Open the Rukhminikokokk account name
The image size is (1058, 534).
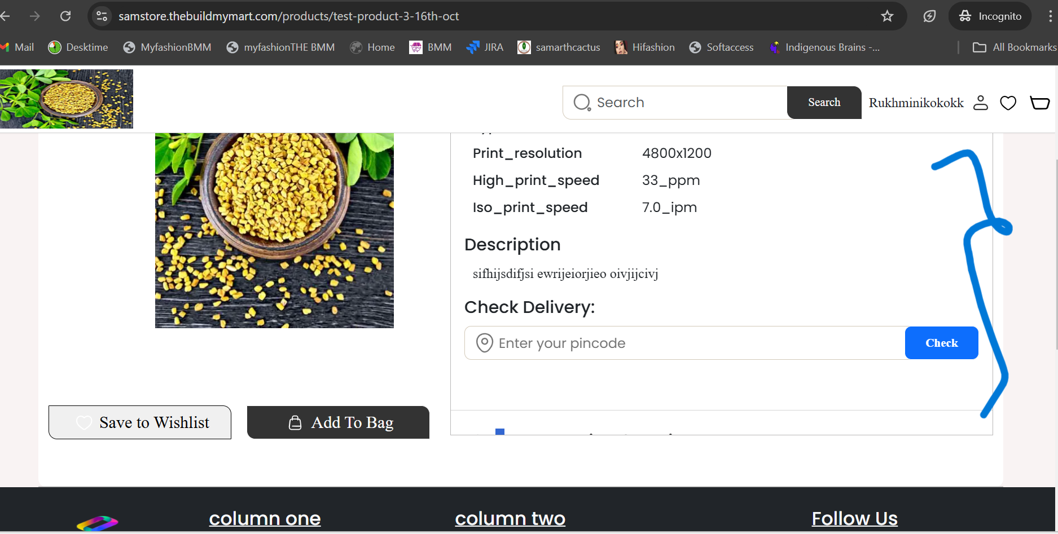tap(916, 103)
